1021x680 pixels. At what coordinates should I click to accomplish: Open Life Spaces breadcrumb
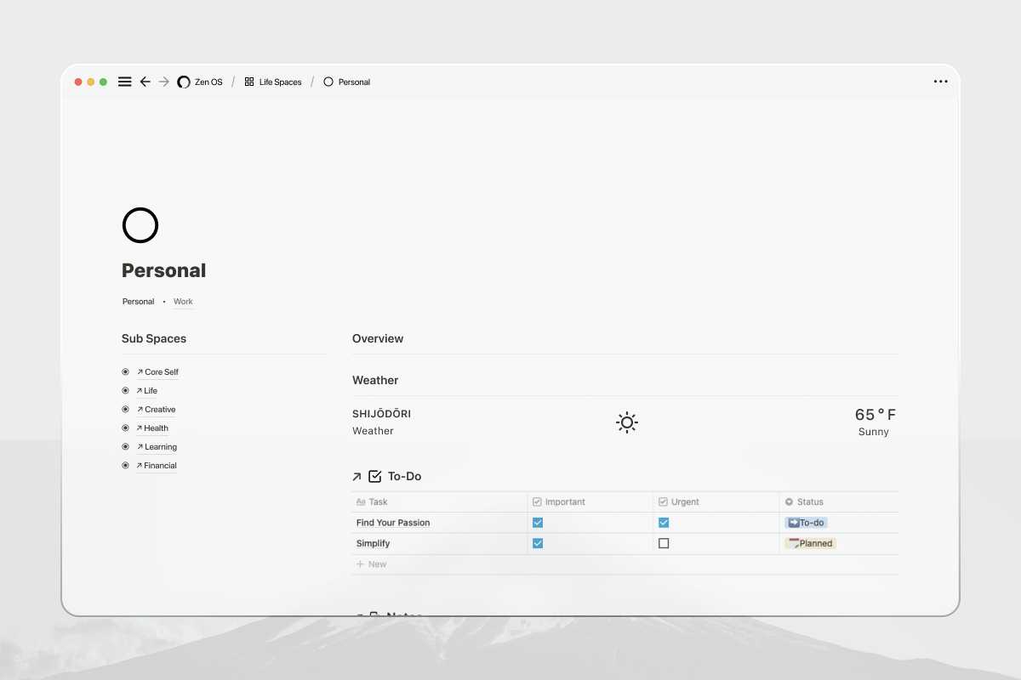click(281, 82)
